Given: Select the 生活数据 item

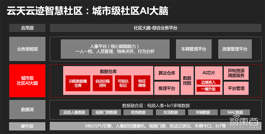Looking at the screenshot, I should pyautogui.click(x=171, y=112).
